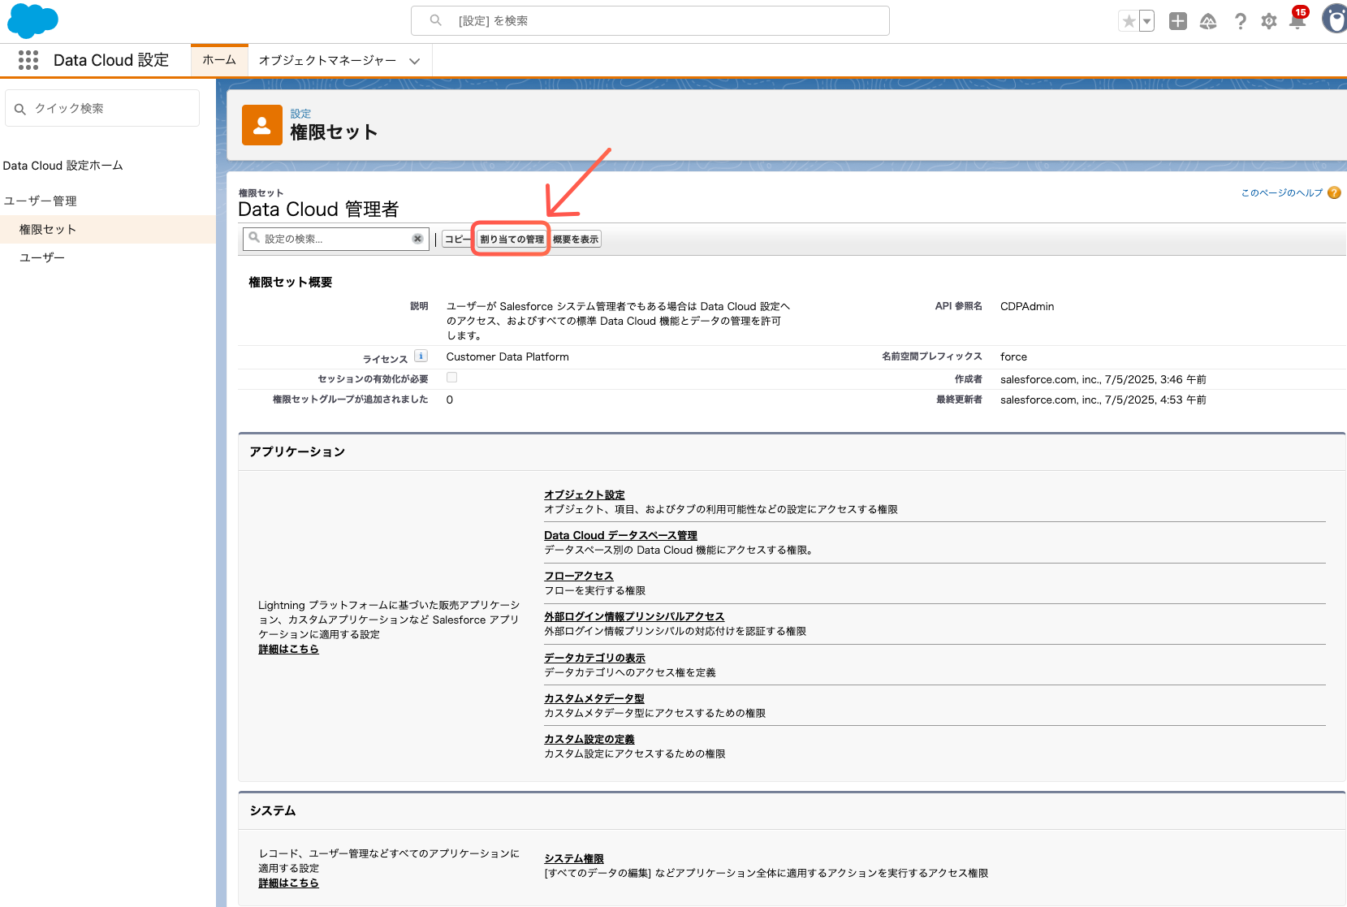Click the コピー button
Image resolution: width=1347 pixels, height=907 pixels.
pos(457,240)
